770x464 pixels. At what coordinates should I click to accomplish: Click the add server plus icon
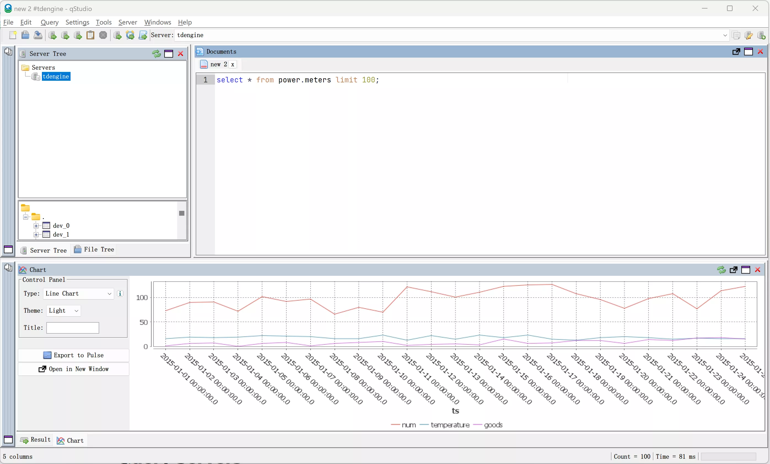pos(761,35)
